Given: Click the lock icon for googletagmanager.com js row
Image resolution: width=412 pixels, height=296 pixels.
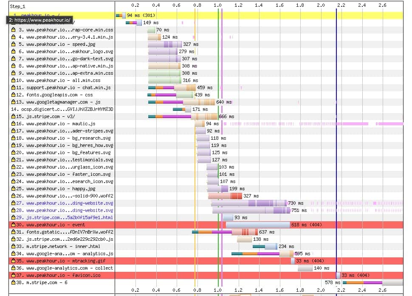Looking at the screenshot, I should [14, 102].
